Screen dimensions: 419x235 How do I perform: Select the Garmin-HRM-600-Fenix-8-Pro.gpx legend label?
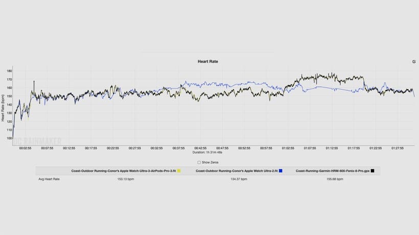(x=333, y=171)
